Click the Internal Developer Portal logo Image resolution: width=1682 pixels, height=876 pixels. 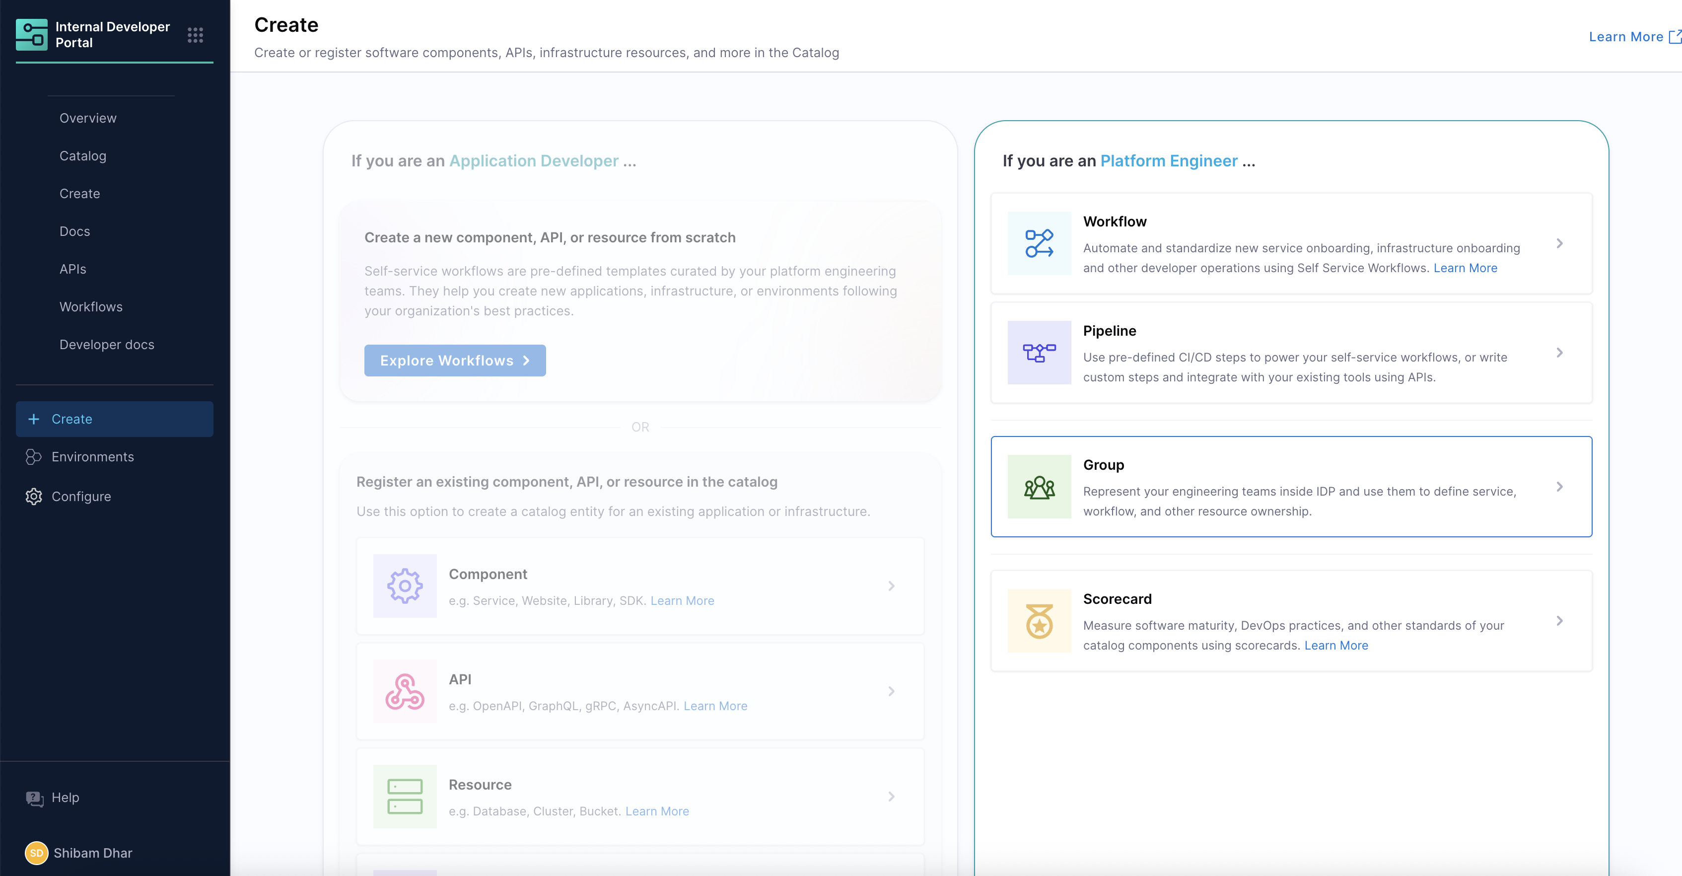click(x=33, y=34)
